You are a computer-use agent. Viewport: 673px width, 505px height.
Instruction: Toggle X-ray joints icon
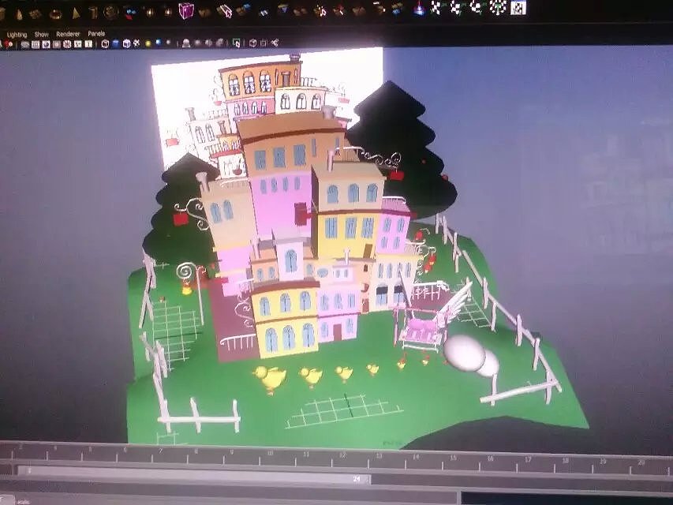click(275, 43)
